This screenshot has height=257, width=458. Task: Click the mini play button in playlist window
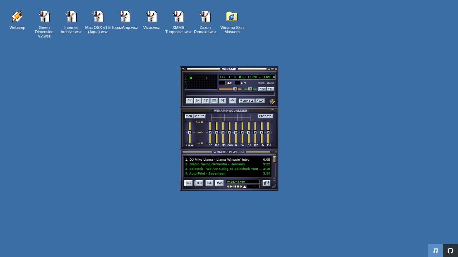coord(231,187)
